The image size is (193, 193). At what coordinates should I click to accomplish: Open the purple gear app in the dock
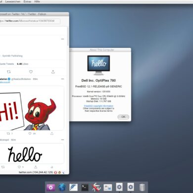(50, 188)
